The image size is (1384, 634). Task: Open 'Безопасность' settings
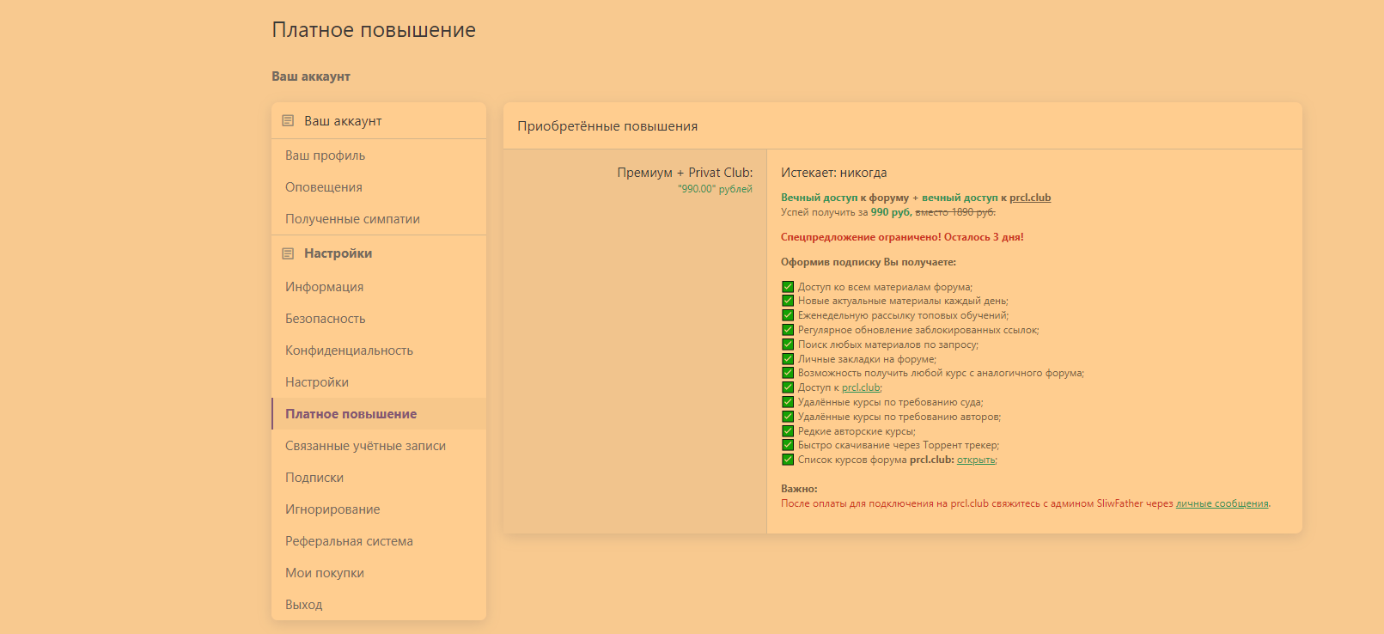(326, 319)
